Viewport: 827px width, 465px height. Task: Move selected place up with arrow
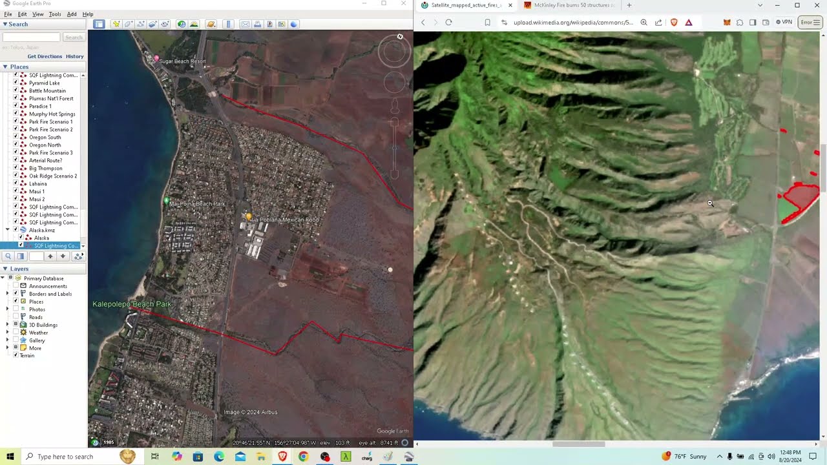[50, 256]
